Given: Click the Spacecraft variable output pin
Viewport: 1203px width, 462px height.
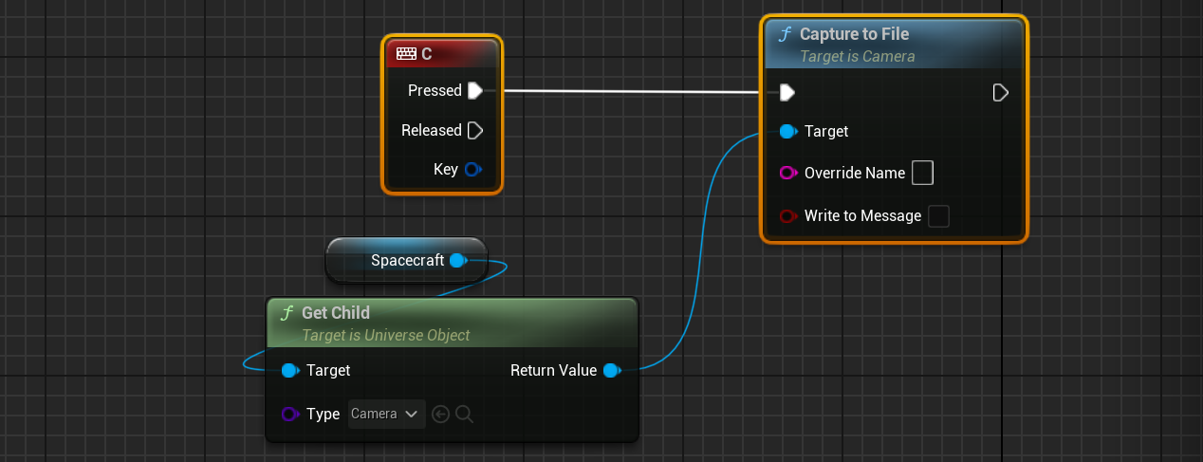Looking at the screenshot, I should (x=457, y=260).
